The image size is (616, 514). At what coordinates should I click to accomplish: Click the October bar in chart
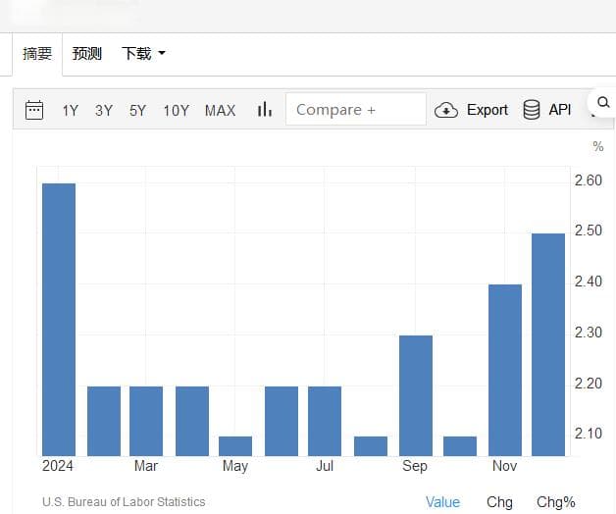pyautogui.click(x=460, y=446)
